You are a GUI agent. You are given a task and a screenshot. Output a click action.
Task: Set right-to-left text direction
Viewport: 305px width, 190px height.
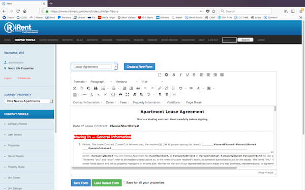coord(141,95)
